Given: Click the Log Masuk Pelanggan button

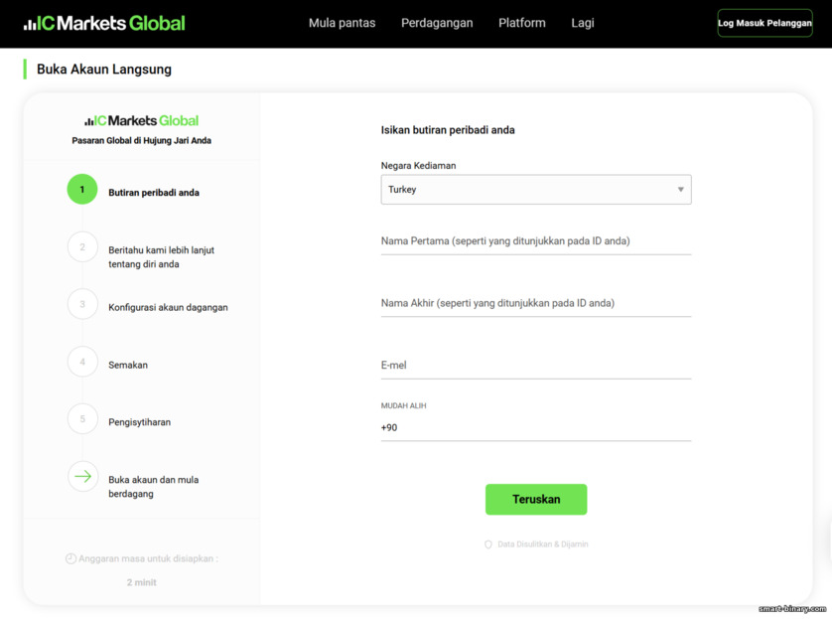Looking at the screenshot, I should click(x=764, y=23).
